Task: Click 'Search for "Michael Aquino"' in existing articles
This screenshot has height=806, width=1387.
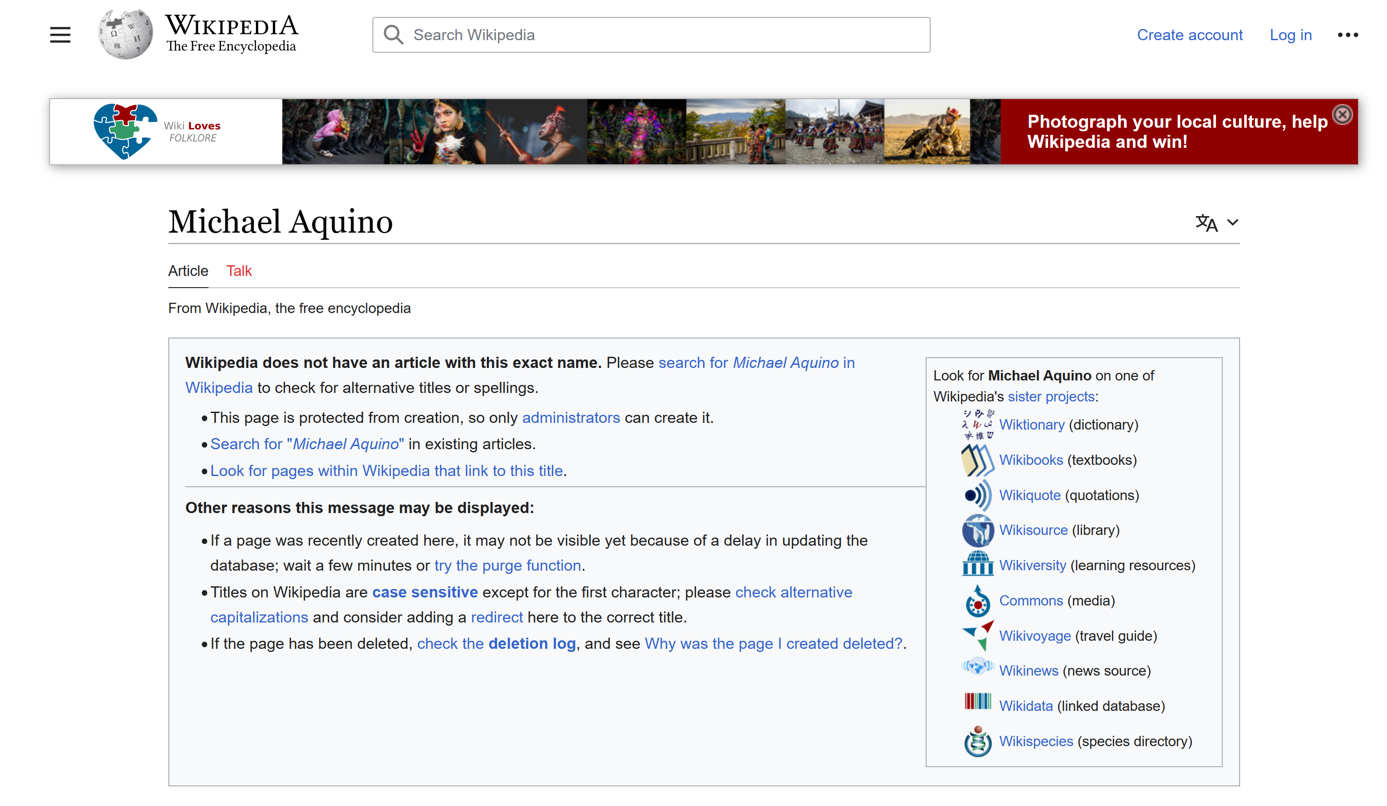Action: coord(307,444)
